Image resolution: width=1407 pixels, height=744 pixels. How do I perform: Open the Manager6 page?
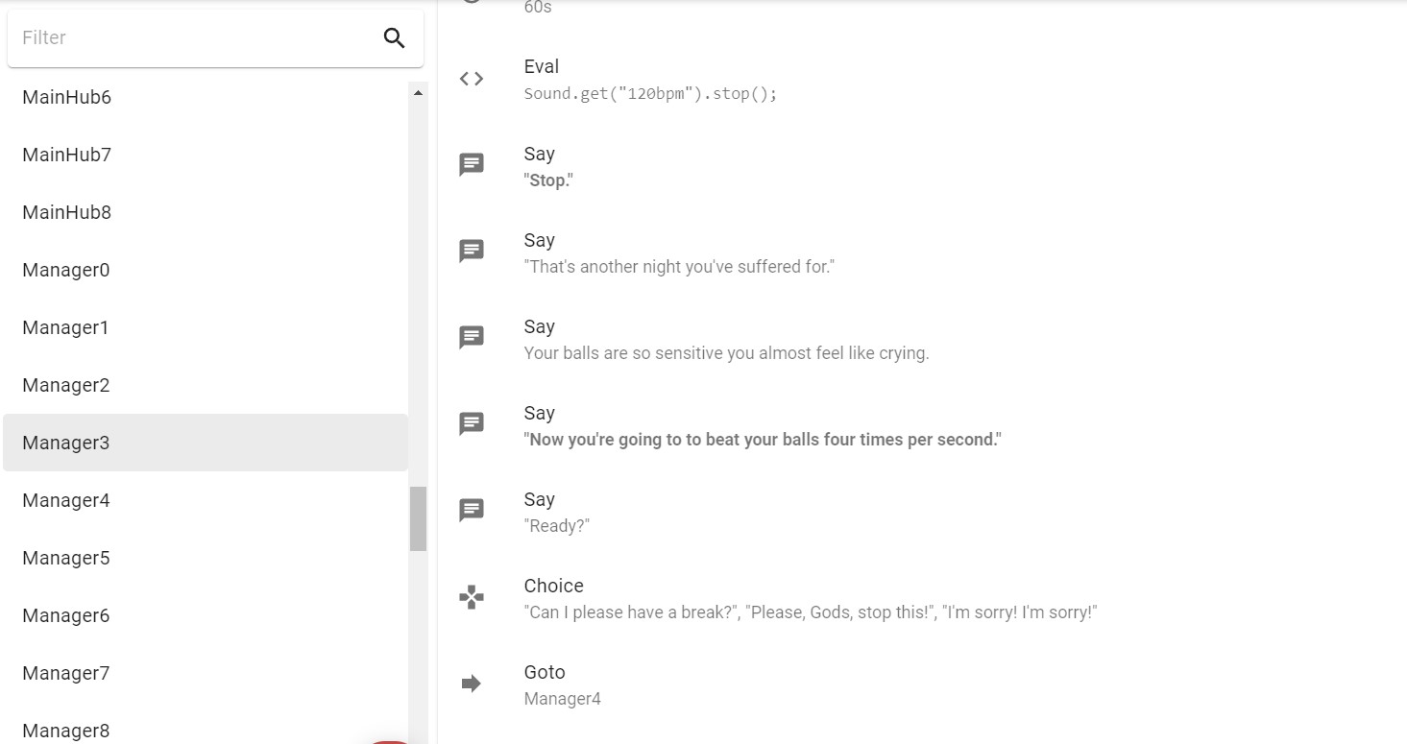point(206,615)
